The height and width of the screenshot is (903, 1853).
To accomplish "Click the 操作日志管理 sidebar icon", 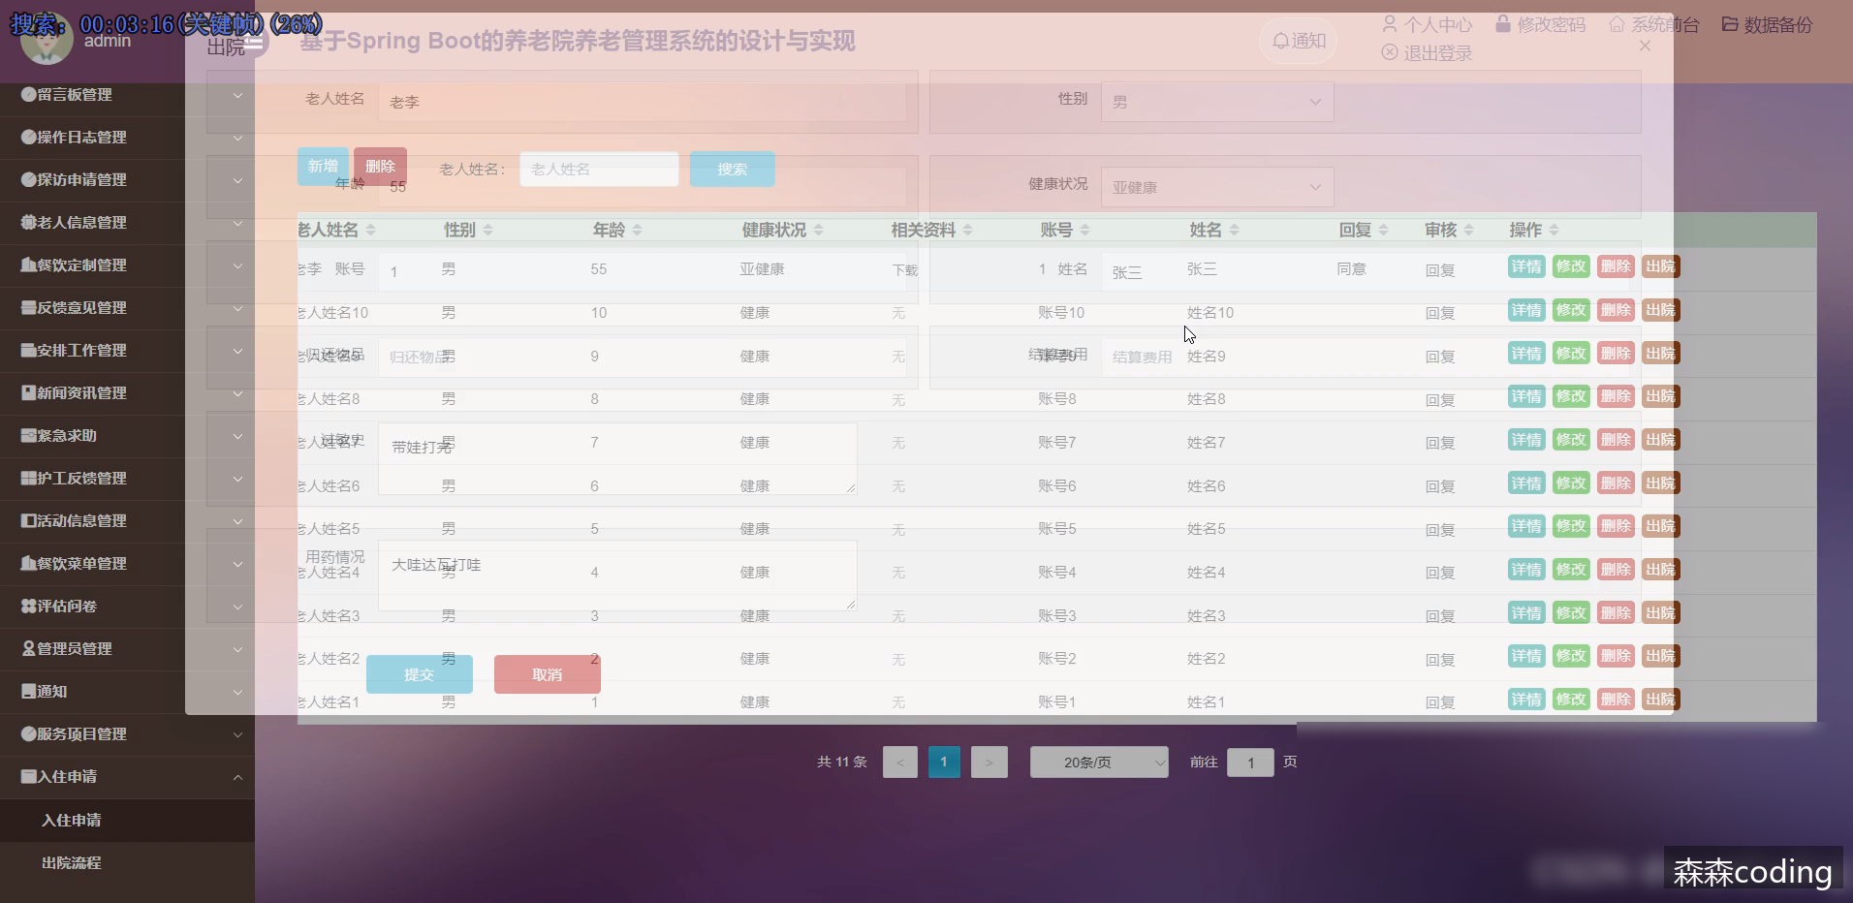I will tap(29, 138).
